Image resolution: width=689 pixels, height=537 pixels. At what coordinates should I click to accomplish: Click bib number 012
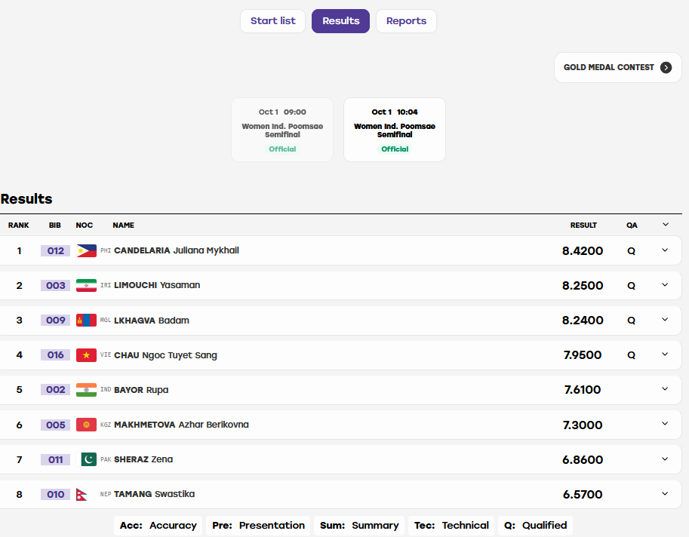(55, 250)
